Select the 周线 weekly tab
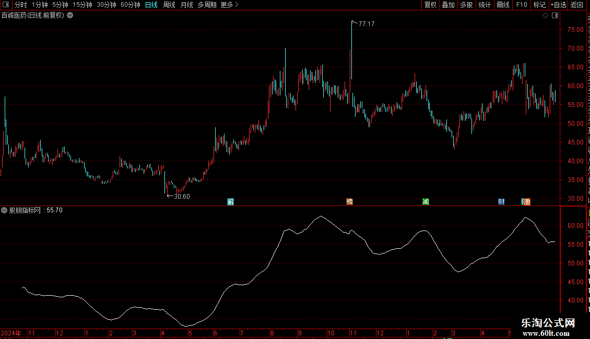The height and width of the screenshot is (339, 590). pyautogui.click(x=169, y=5)
